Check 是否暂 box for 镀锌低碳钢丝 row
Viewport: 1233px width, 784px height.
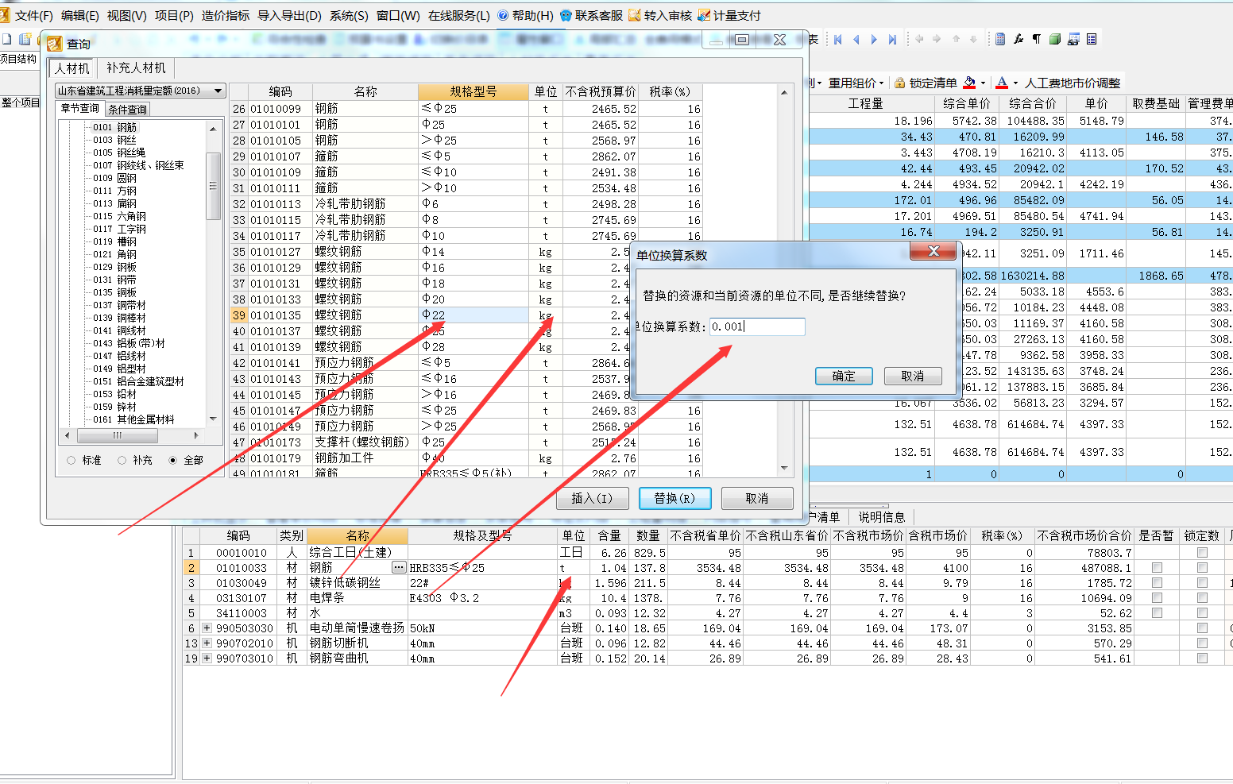coord(1157,583)
